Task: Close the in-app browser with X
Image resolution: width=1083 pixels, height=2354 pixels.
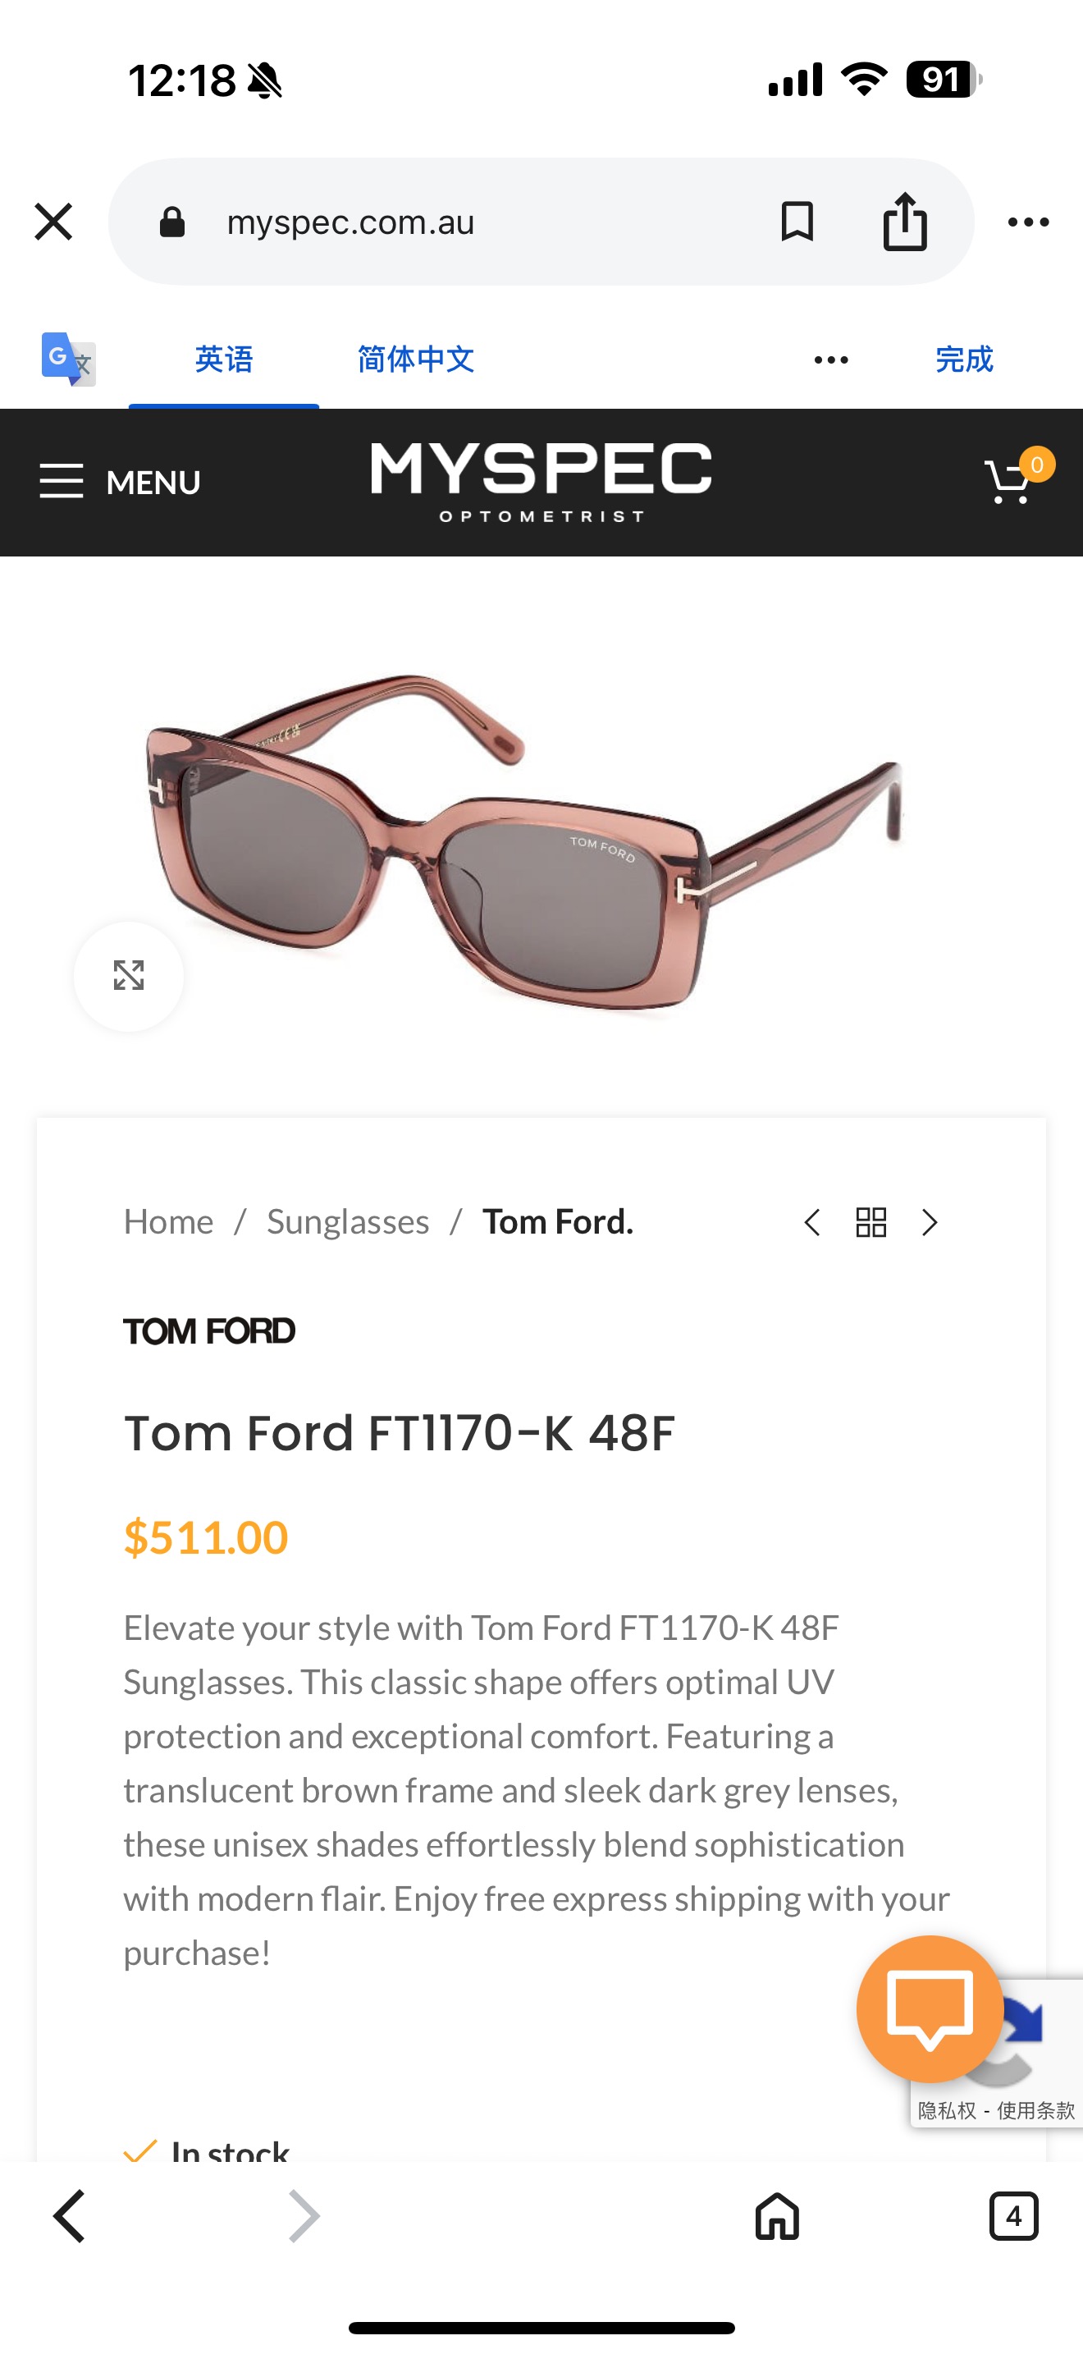Action: click(53, 221)
